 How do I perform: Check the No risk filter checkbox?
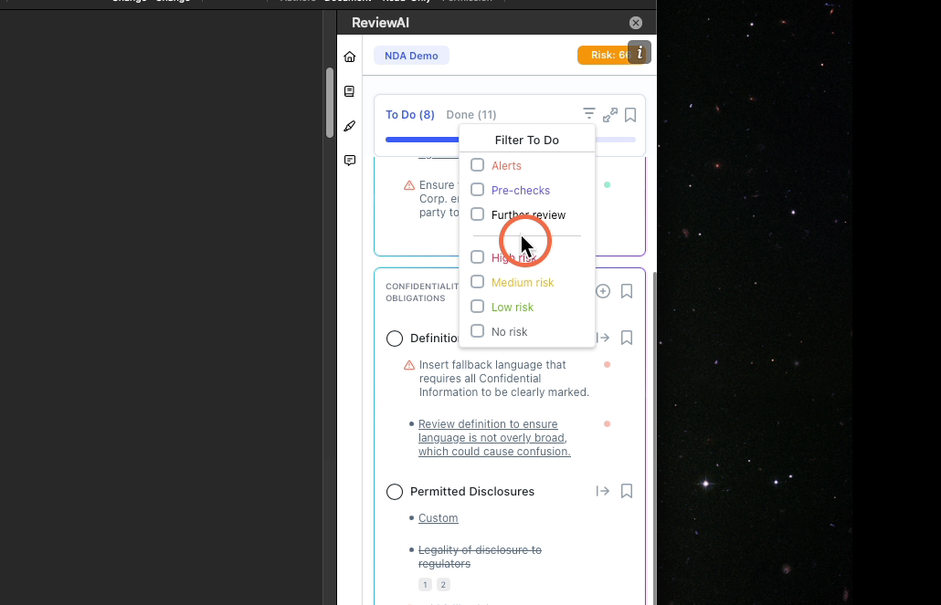[x=477, y=331]
